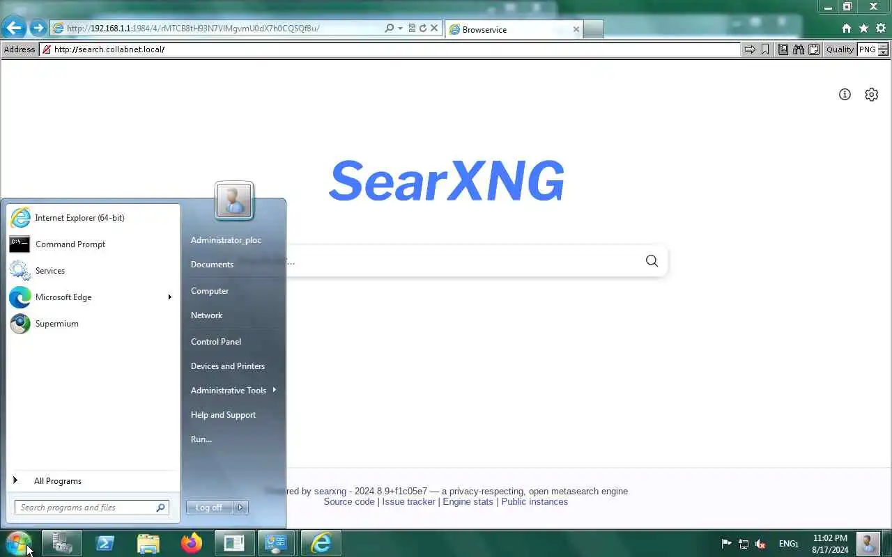Expand shutdown options arrow beside Log off

pos(240,508)
